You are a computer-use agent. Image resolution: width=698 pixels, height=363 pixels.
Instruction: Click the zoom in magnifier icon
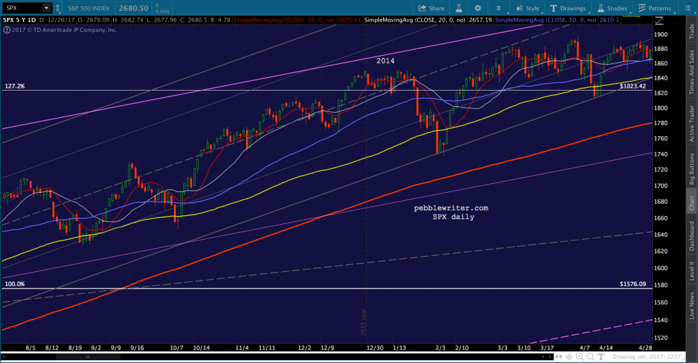580,357
